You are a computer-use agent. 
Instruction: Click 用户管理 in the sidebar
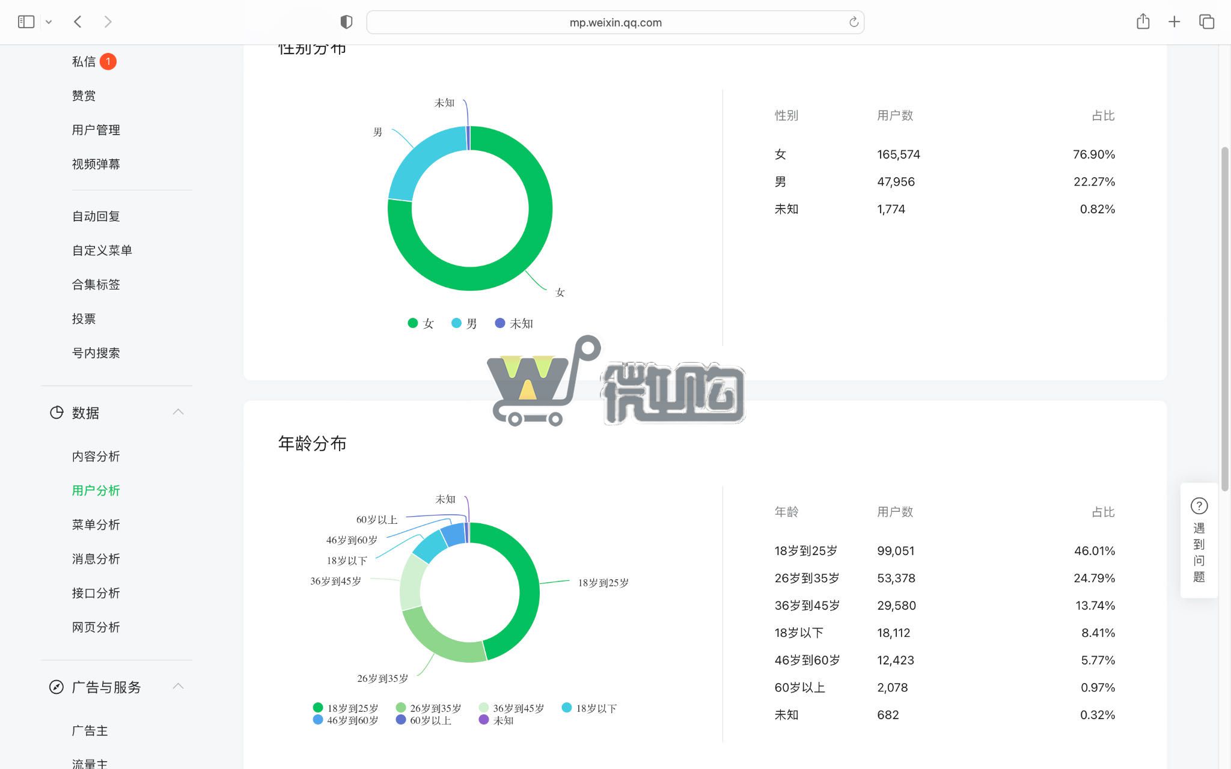[x=96, y=130]
